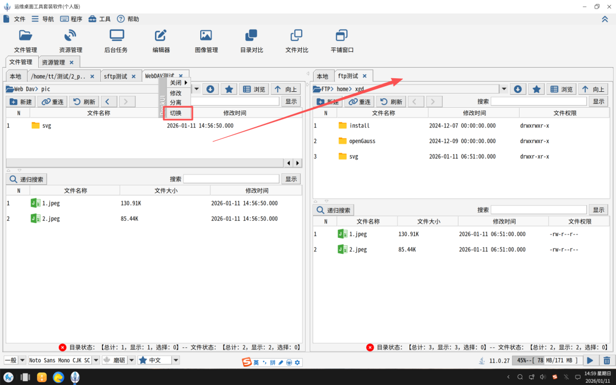This screenshot has height=385, width=616.
Task: Click the red error status icon in left pane
Action: pos(63,347)
